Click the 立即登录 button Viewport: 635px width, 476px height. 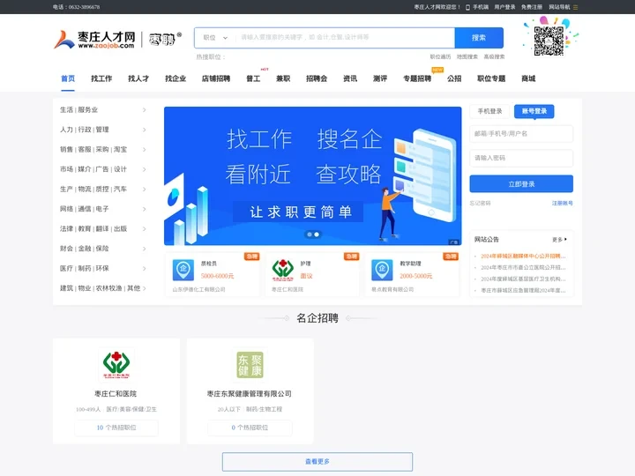point(521,183)
